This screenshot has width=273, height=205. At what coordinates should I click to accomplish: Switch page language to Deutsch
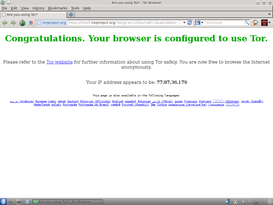pos(73,101)
